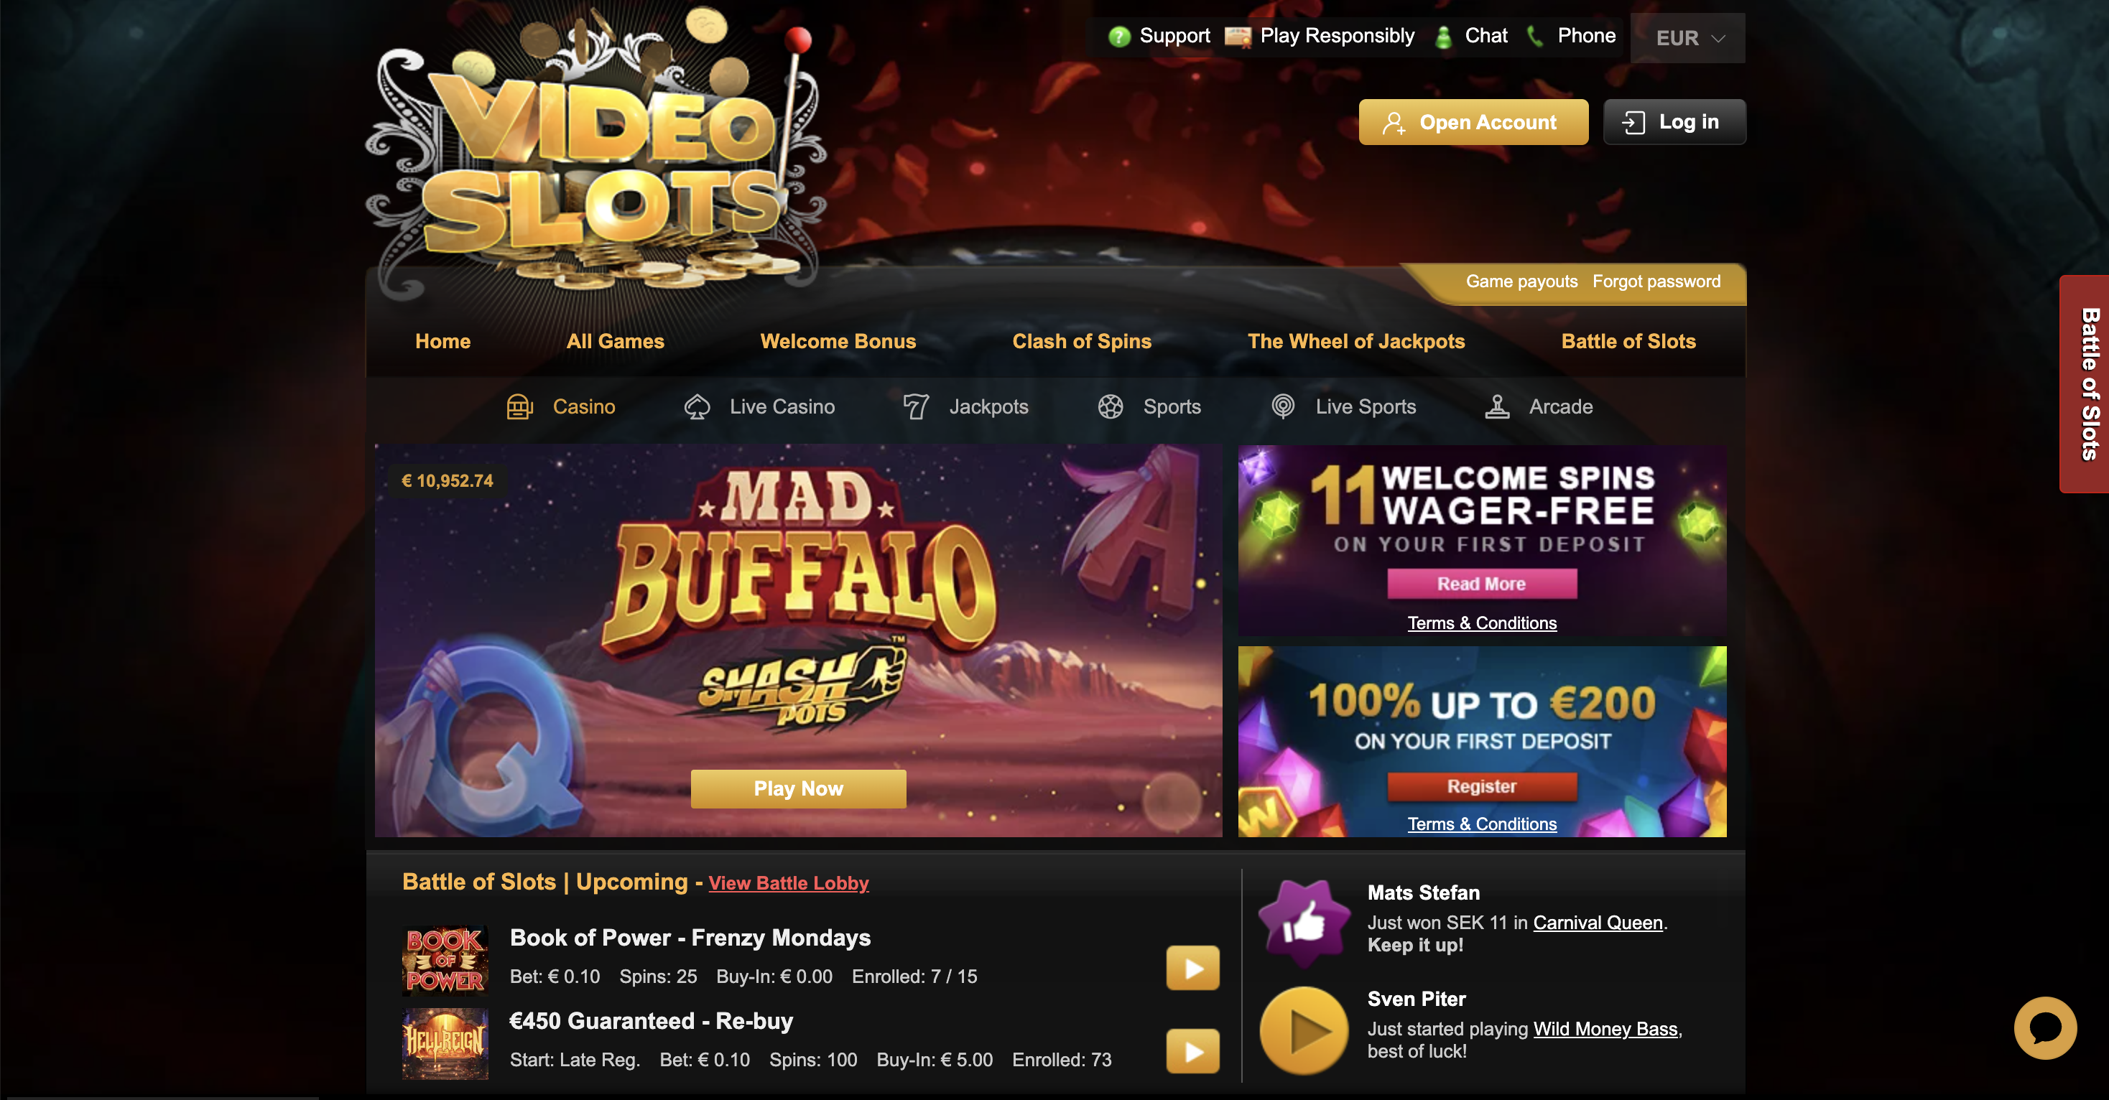Open the Chat agent icon

1443,37
